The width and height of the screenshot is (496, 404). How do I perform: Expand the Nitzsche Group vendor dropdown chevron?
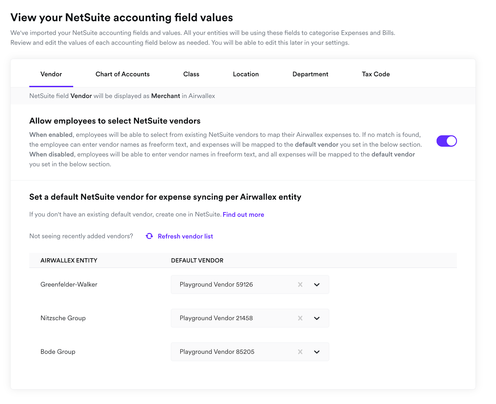click(x=317, y=318)
